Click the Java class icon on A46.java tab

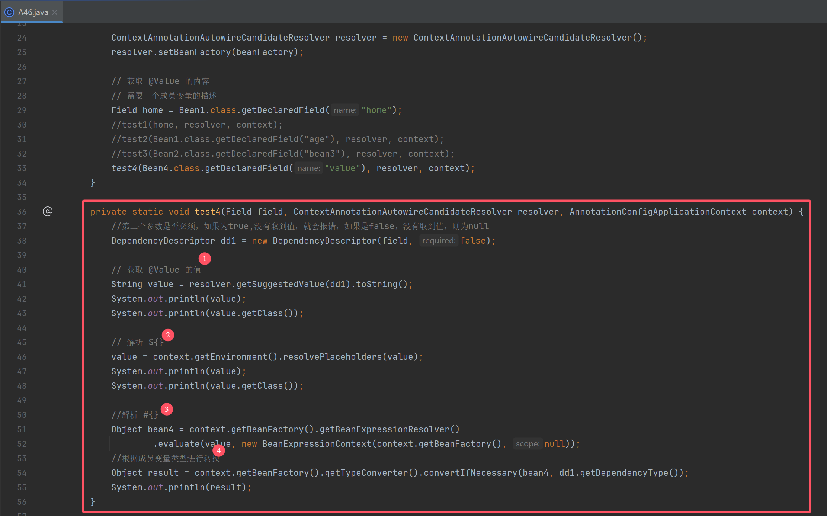9,12
